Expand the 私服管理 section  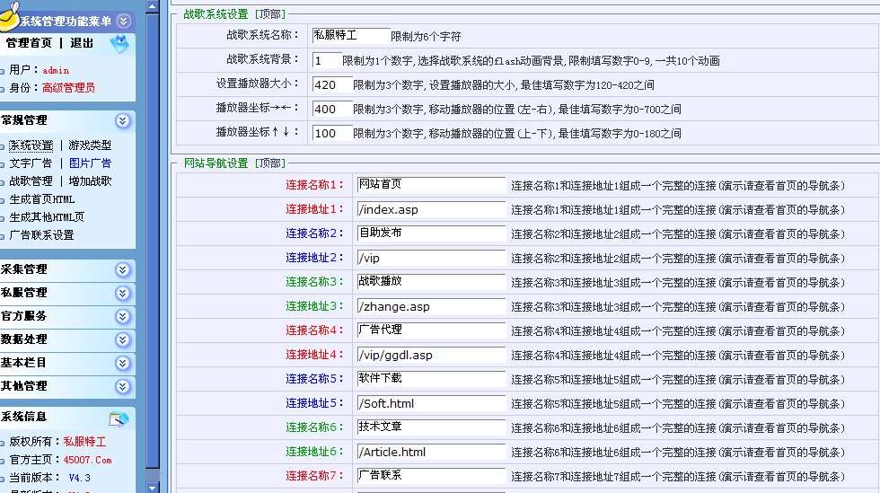click(x=122, y=293)
